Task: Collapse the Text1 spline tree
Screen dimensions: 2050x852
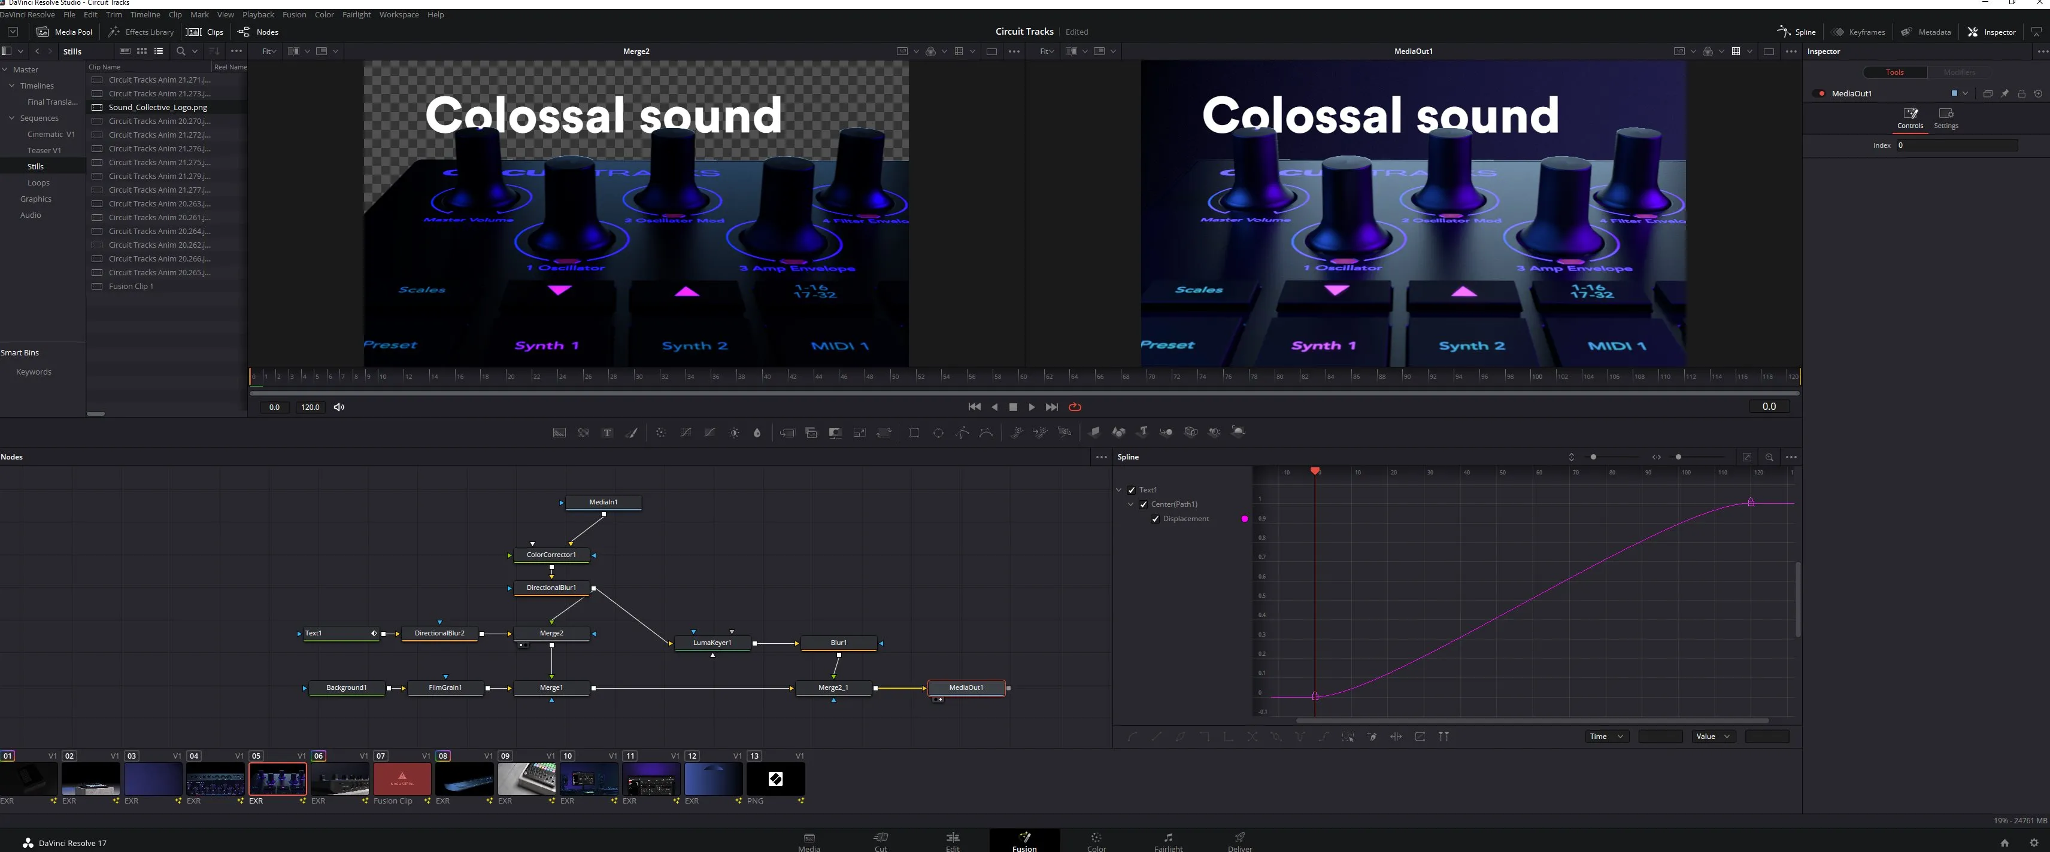Action: click(1119, 490)
